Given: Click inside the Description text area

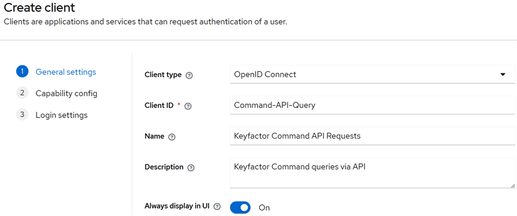Looking at the screenshot, I should point(372,173).
